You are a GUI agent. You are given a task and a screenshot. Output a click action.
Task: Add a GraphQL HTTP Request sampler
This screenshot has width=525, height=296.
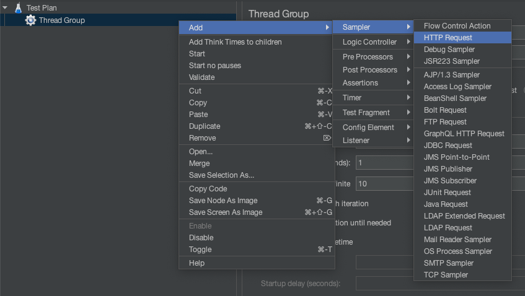click(463, 134)
